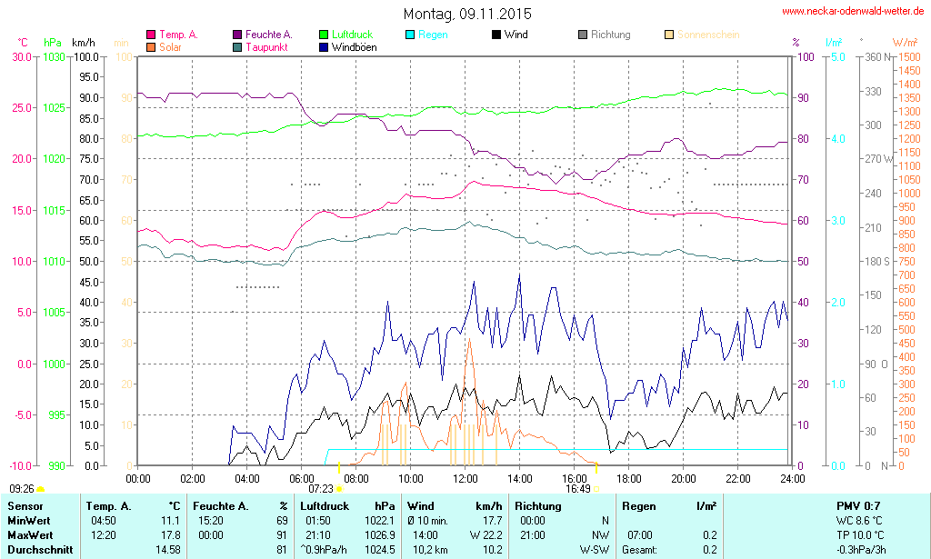Click the dark blue Windböen legend swatch
The width and height of the screenshot is (931, 559).
pos(325,46)
